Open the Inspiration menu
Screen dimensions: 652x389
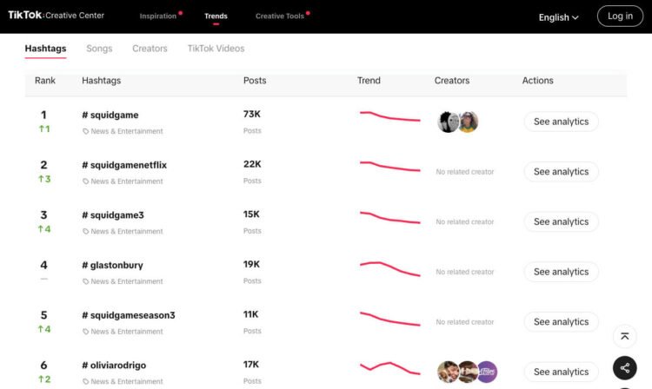pyautogui.click(x=158, y=16)
